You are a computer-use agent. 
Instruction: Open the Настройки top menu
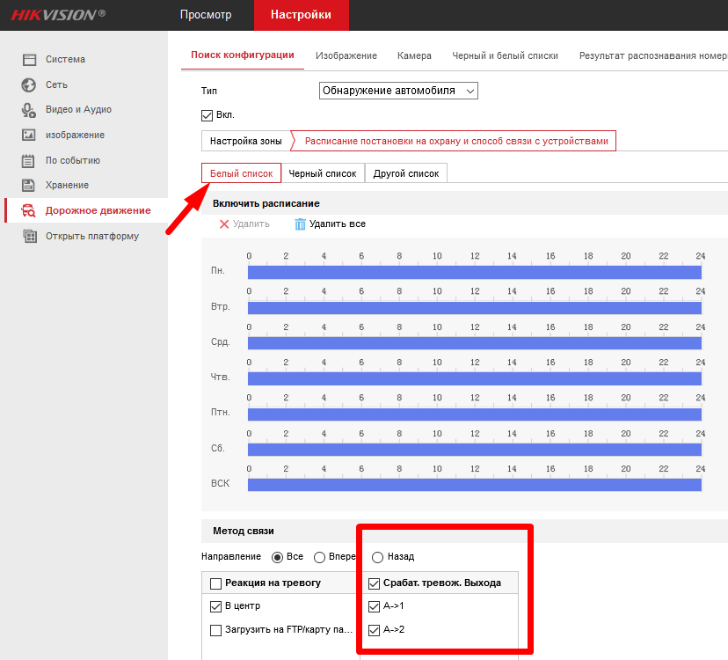point(301,15)
